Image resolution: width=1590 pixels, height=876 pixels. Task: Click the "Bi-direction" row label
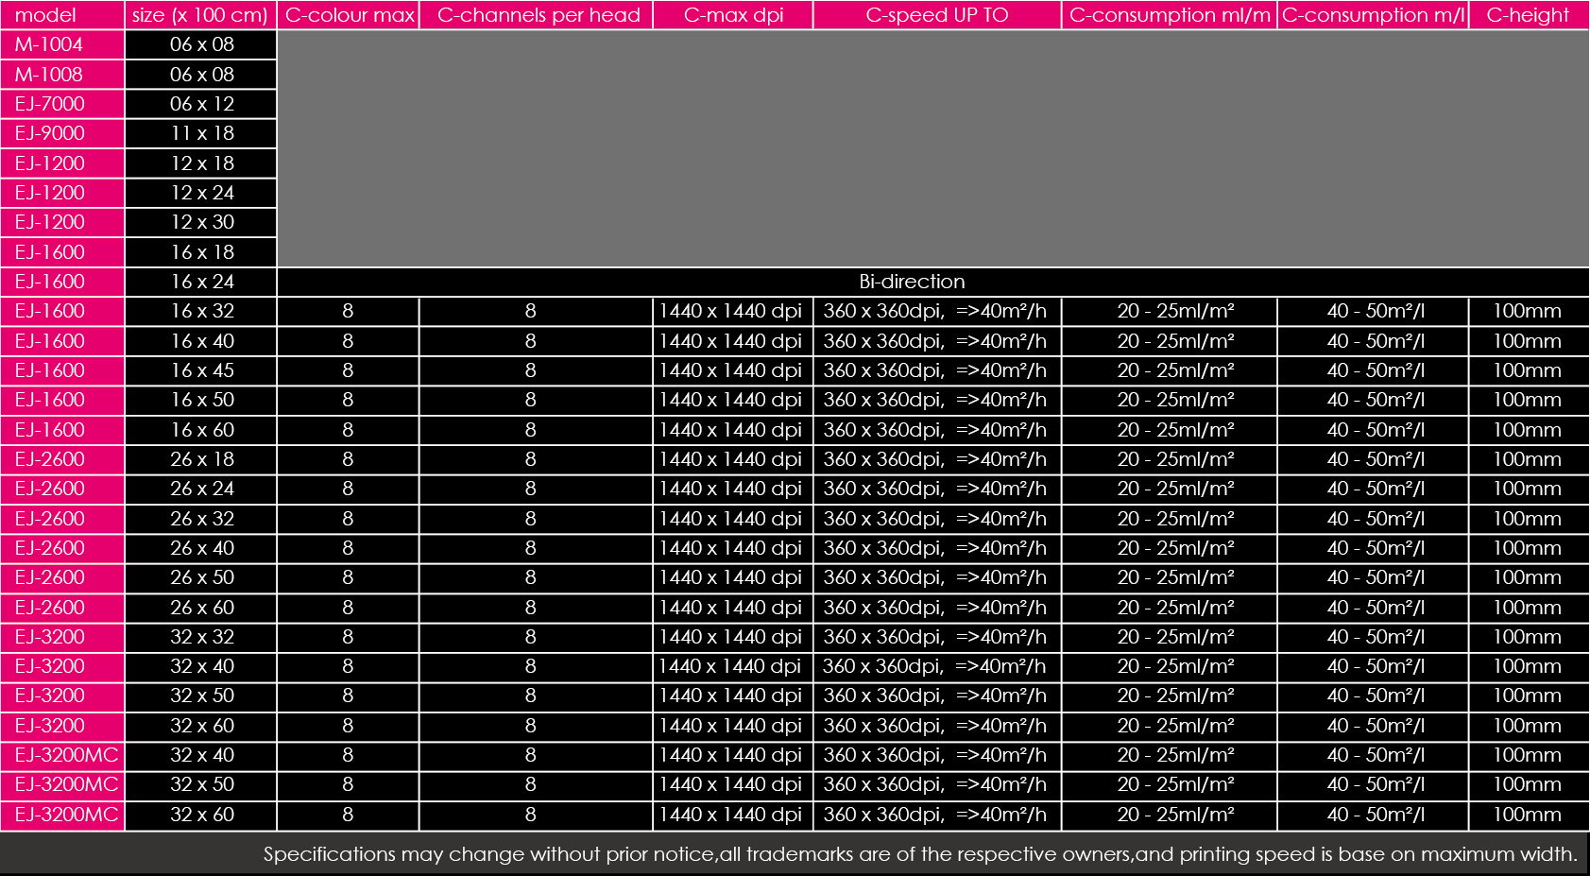pyautogui.click(x=912, y=282)
